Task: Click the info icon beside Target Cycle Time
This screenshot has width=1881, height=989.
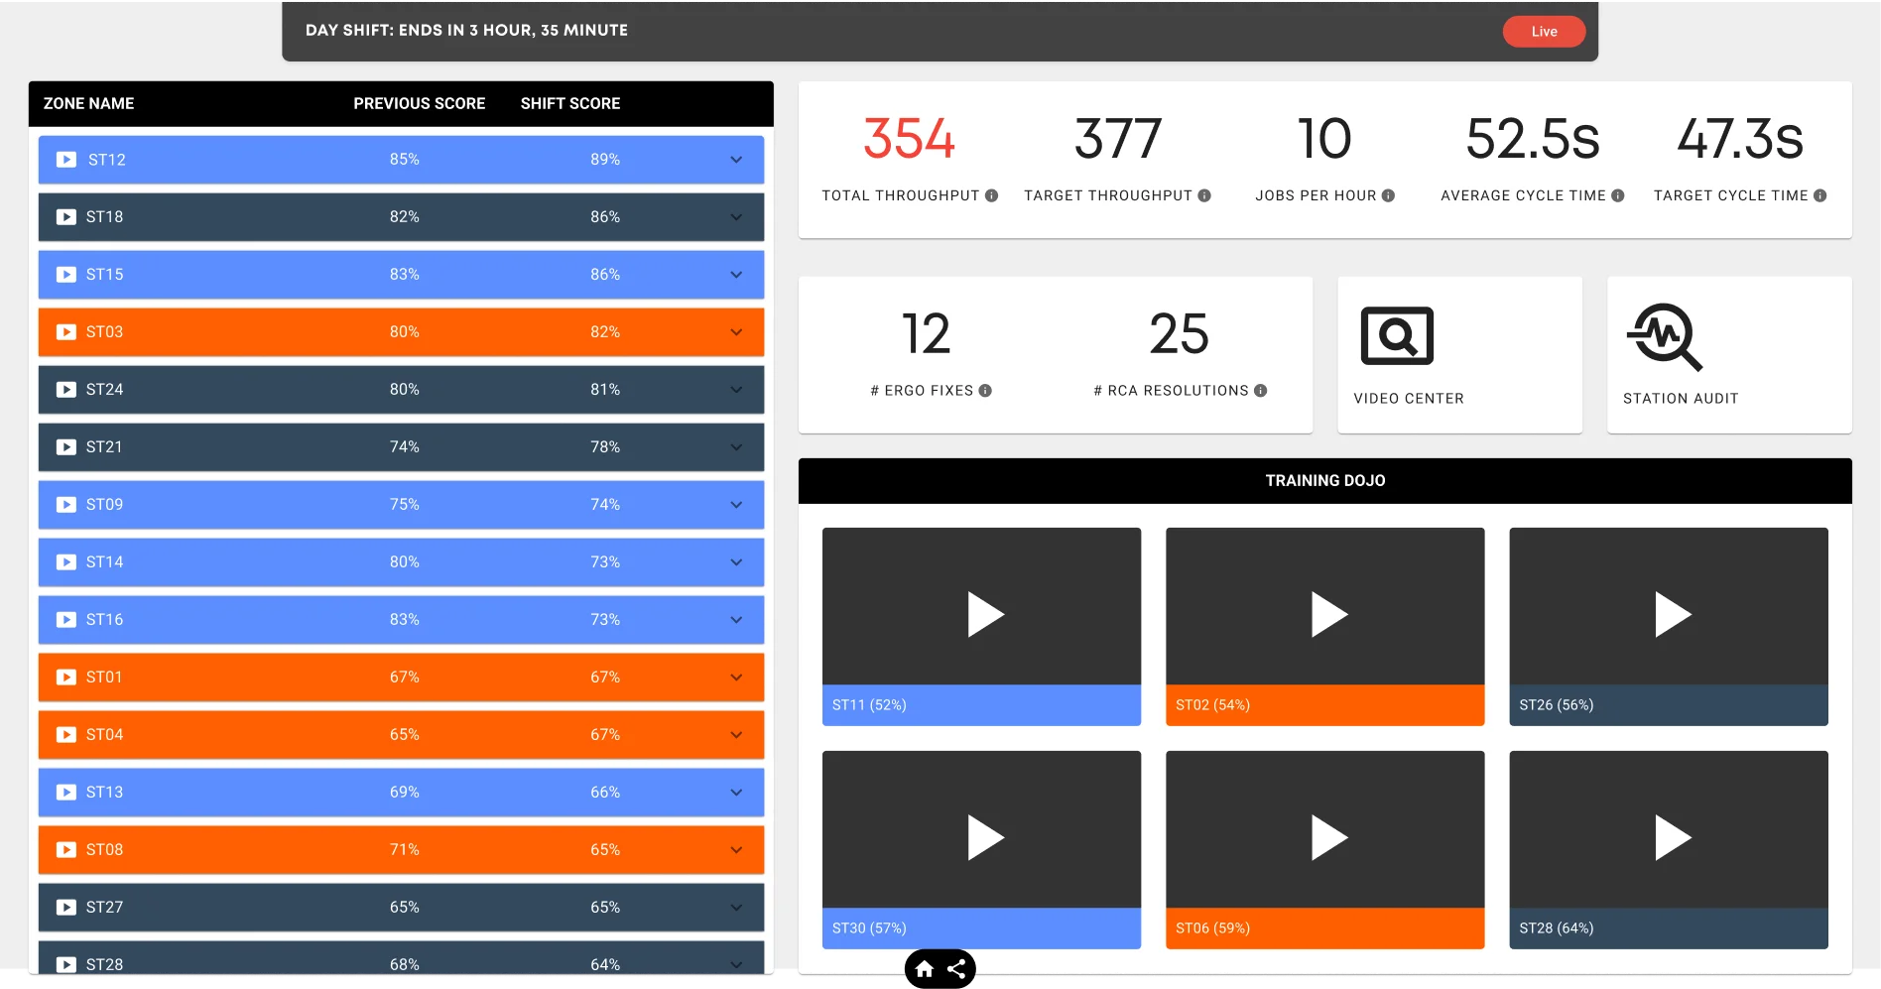Action: point(1820,195)
